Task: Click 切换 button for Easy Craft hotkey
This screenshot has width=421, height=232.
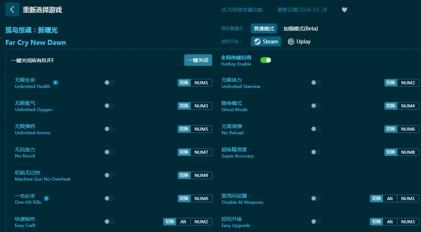Action: (170, 222)
